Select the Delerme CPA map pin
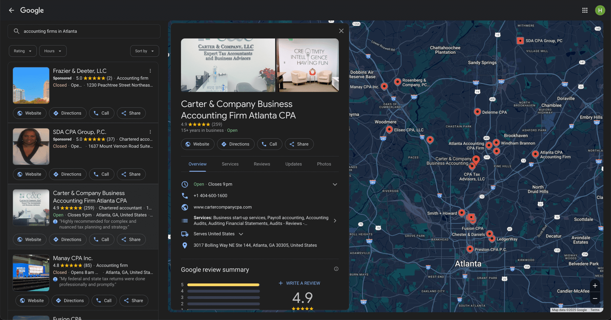 pyautogui.click(x=477, y=112)
